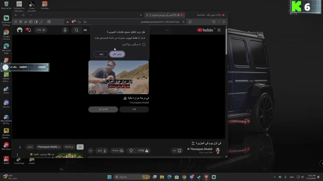323x181 pixels.
Task: Open the Brave Shields lion icon
Action: pyautogui.click(x=73, y=22)
